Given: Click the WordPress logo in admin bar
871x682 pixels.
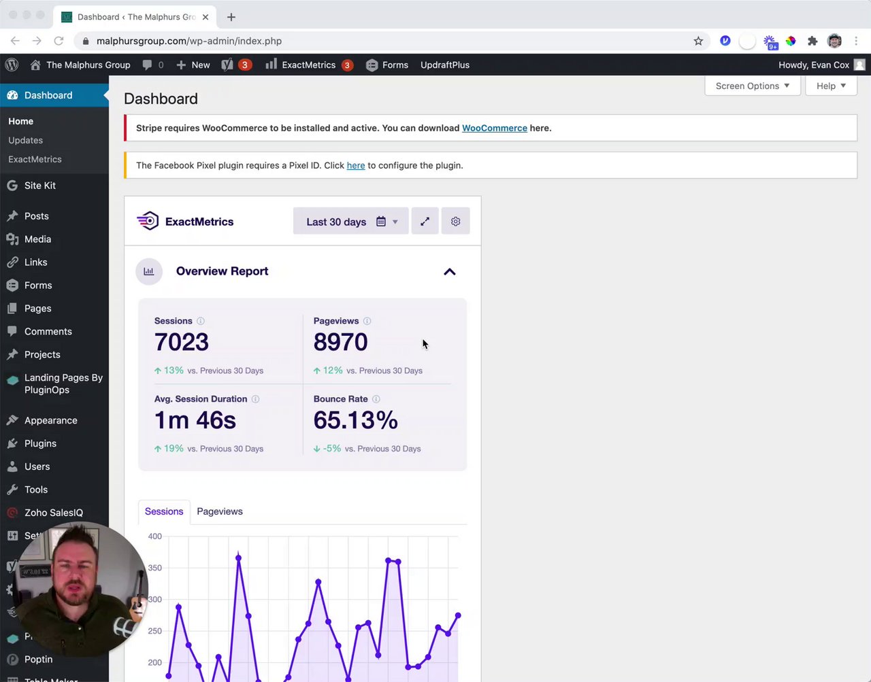Looking at the screenshot, I should coord(12,65).
